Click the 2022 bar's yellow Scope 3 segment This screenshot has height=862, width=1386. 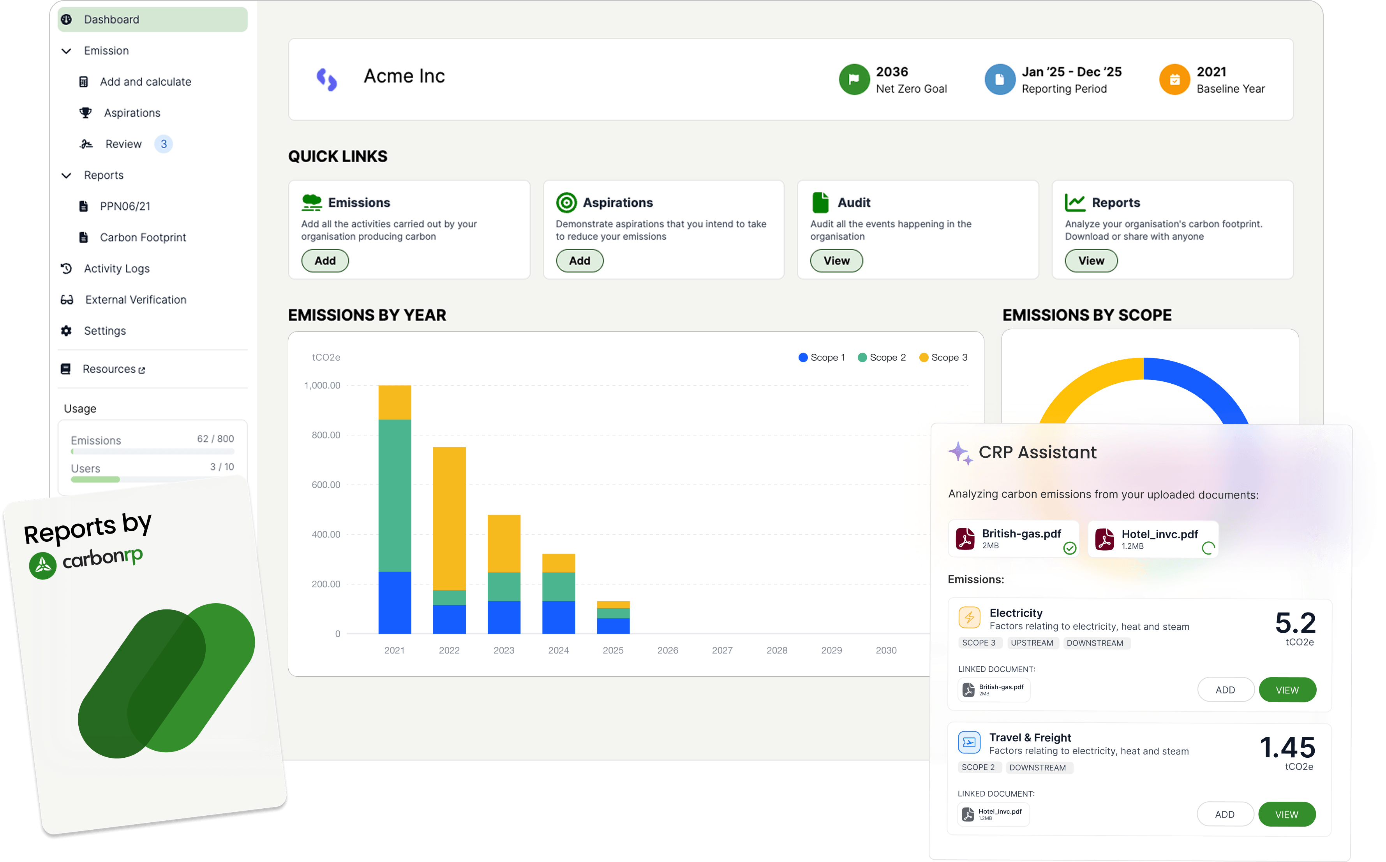tap(450, 518)
